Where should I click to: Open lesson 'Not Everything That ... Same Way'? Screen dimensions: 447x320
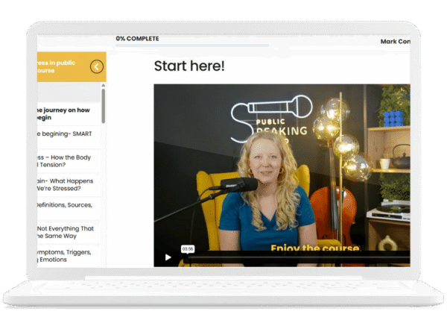(69, 232)
